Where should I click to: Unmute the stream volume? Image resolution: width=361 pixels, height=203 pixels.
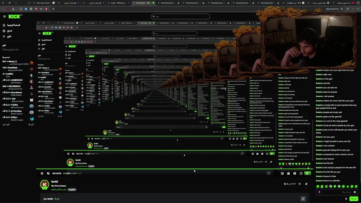(x=48, y=173)
